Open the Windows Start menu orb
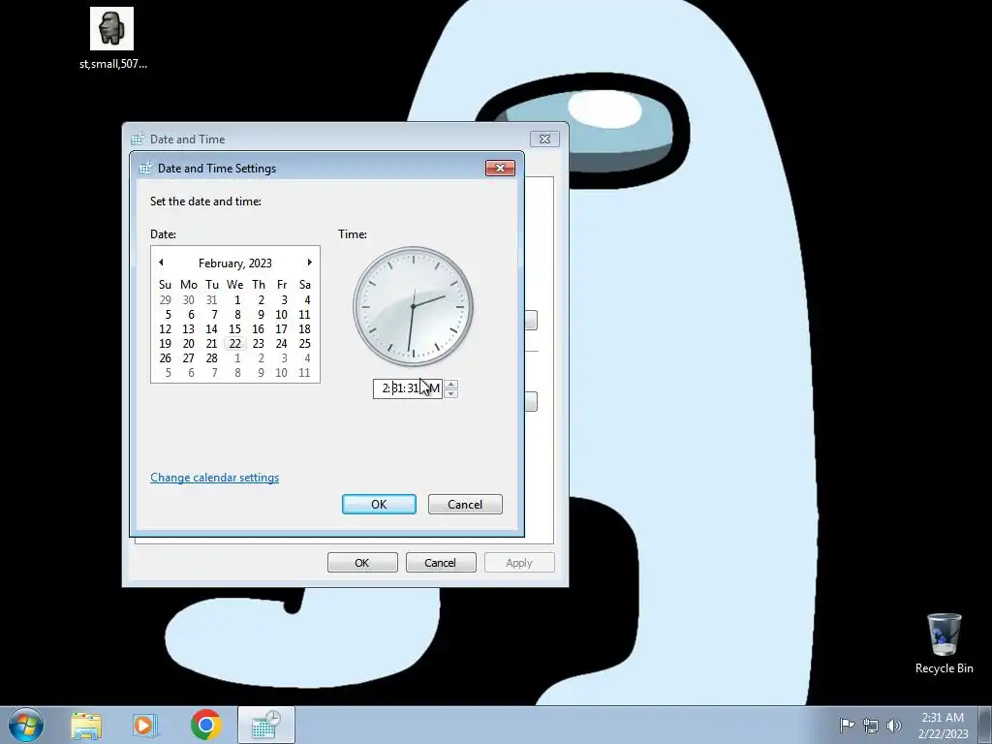Screen dimensions: 992x744 (26, 725)
